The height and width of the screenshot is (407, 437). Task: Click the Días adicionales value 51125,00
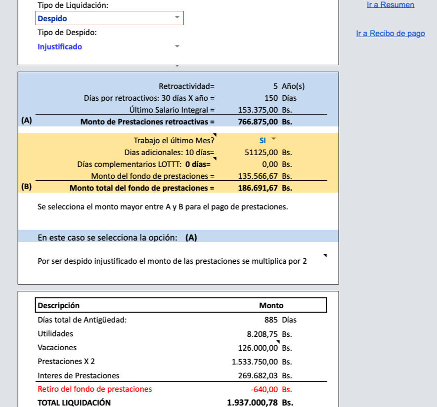pyautogui.click(x=262, y=153)
